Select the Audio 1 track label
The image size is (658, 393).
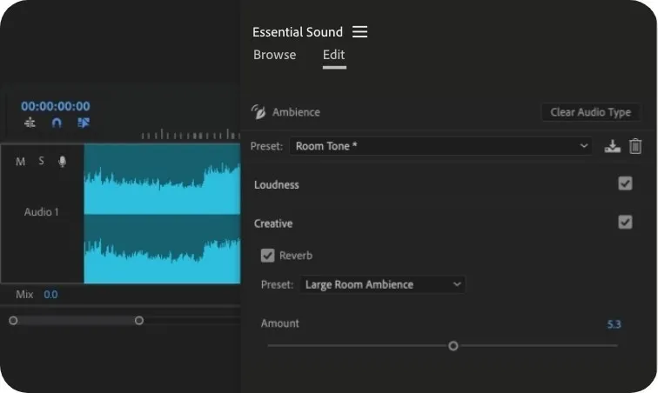[41, 212]
